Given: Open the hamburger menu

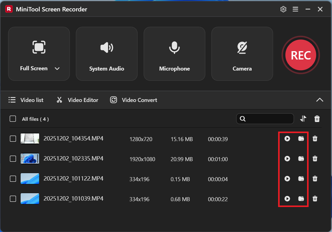Looking at the screenshot, I should pyautogui.click(x=295, y=9).
